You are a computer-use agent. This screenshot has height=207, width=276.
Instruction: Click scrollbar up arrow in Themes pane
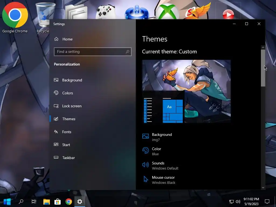pyautogui.click(x=263, y=47)
